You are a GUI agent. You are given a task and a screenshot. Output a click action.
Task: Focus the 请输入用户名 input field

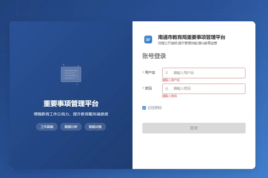coord(208,73)
